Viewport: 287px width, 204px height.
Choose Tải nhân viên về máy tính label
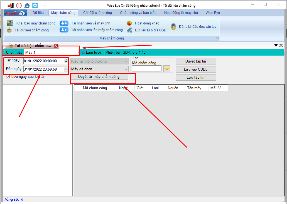[x=90, y=23]
